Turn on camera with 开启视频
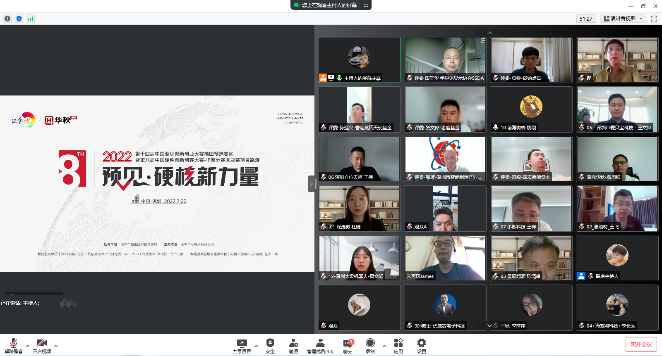This screenshot has height=356, width=662. pyautogui.click(x=42, y=346)
